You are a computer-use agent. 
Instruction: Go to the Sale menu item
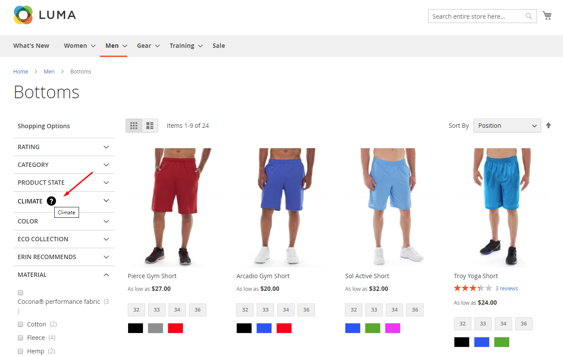pyautogui.click(x=219, y=46)
